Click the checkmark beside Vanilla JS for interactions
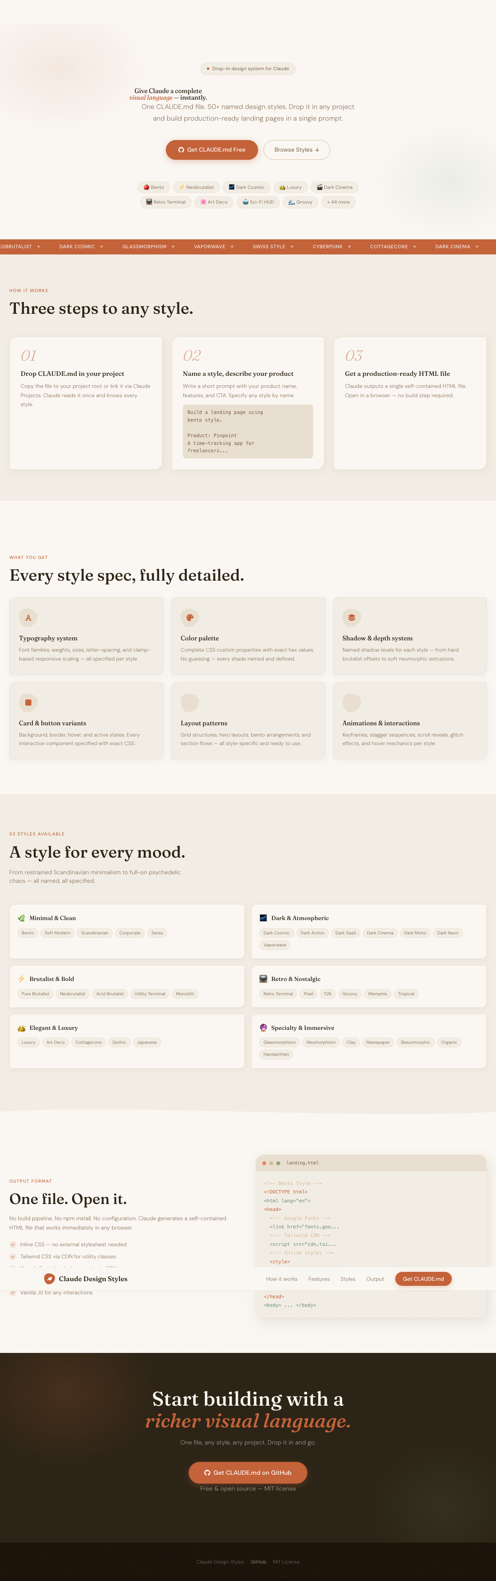This screenshot has width=496, height=1581. pos(13,1292)
